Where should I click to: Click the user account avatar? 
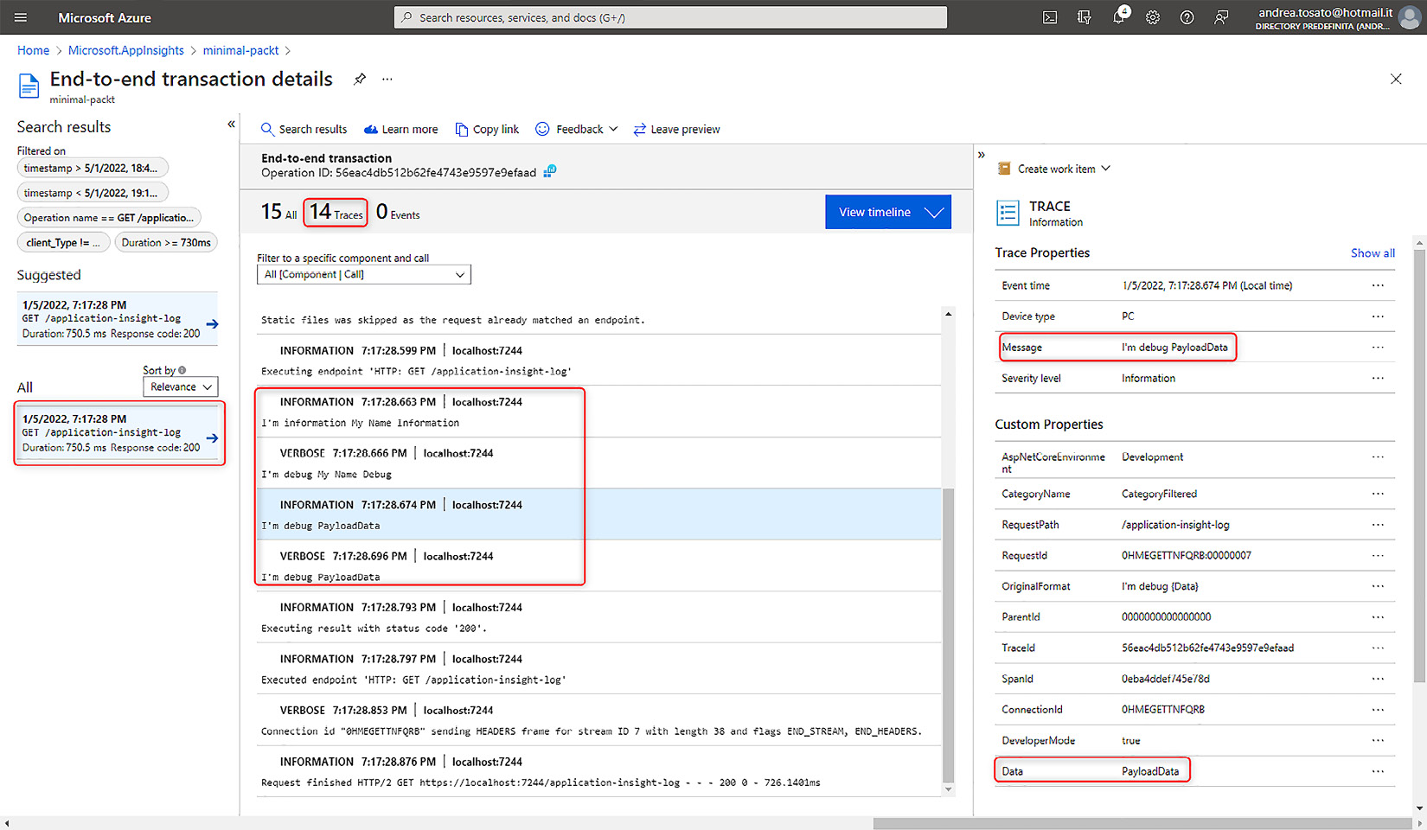click(1410, 17)
